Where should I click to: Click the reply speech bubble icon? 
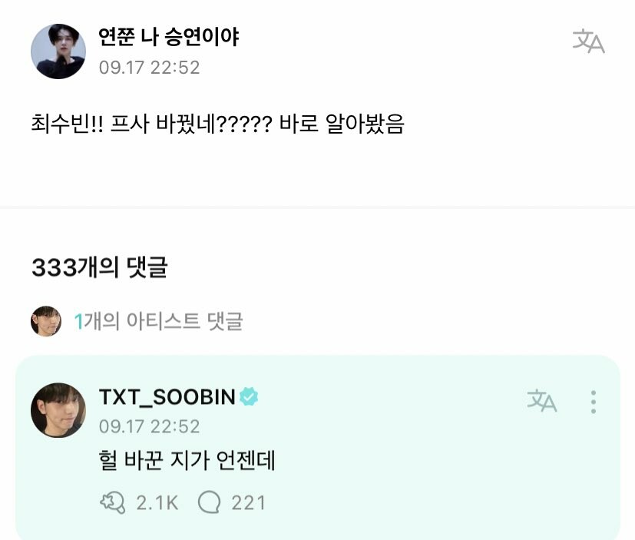tap(209, 502)
